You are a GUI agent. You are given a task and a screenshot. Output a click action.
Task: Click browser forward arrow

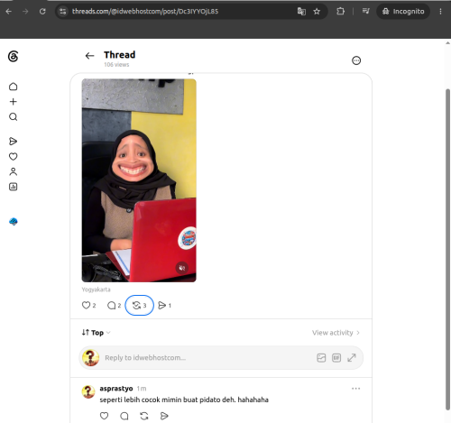pyautogui.click(x=25, y=12)
